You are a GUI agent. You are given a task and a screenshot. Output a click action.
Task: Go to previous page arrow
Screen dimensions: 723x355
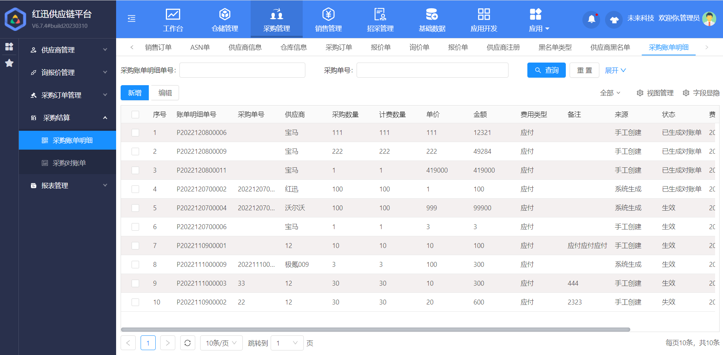click(x=128, y=343)
